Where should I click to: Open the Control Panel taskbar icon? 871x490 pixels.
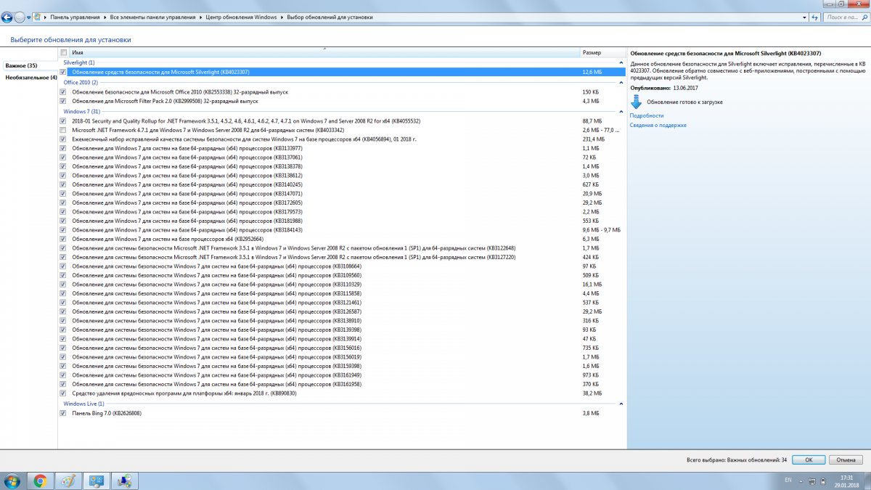click(x=96, y=481)
